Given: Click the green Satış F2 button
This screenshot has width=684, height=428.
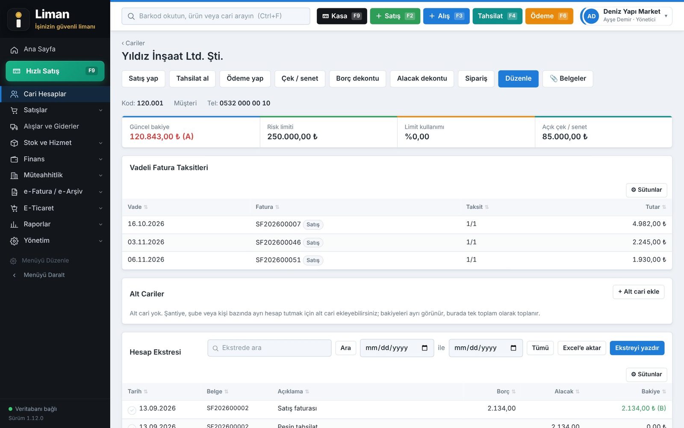Looking at the screenshot, I should [395, 16].
